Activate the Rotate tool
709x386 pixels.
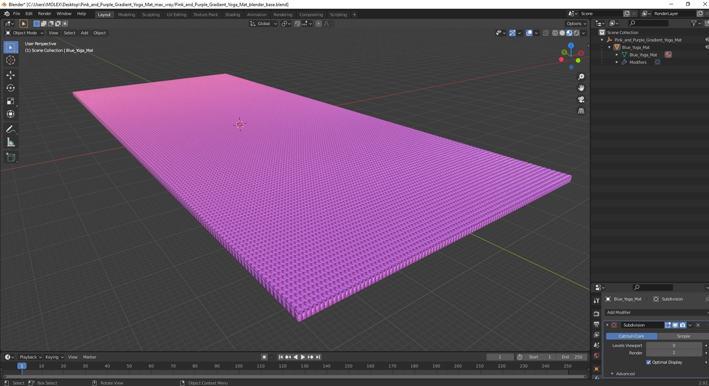click(10, 88)
